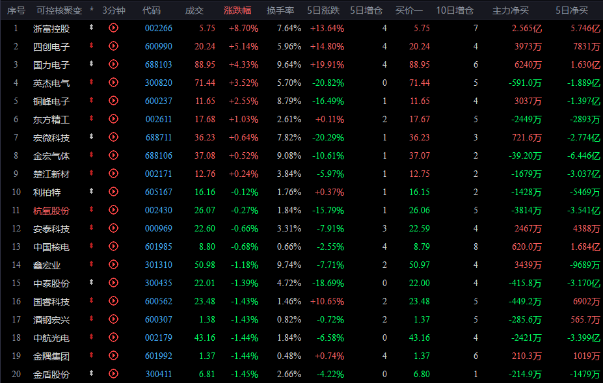Click the red marker icon beside 中航光电
This screenshot has height=383, width=603.
click(x=92, y=336)
